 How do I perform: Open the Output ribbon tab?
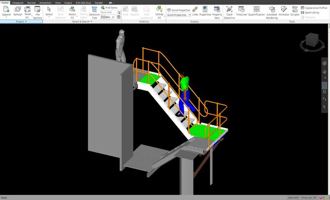pos(68,3)
